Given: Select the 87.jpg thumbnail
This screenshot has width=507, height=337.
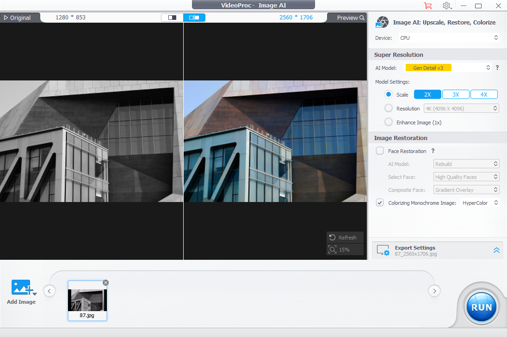Looking at the screenshot, I should coord(87,301).
